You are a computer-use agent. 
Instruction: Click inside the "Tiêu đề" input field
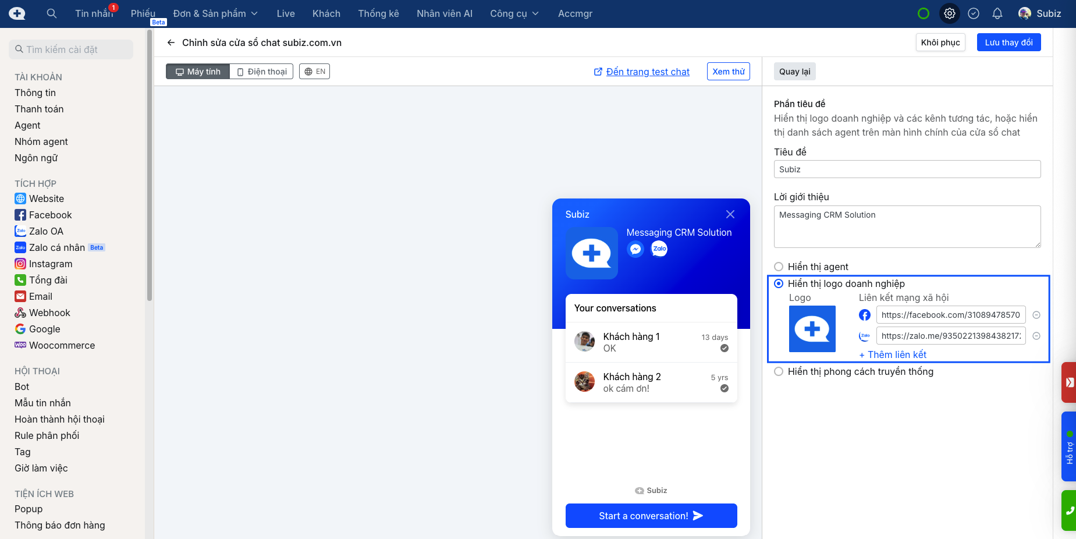coord(907,169)
